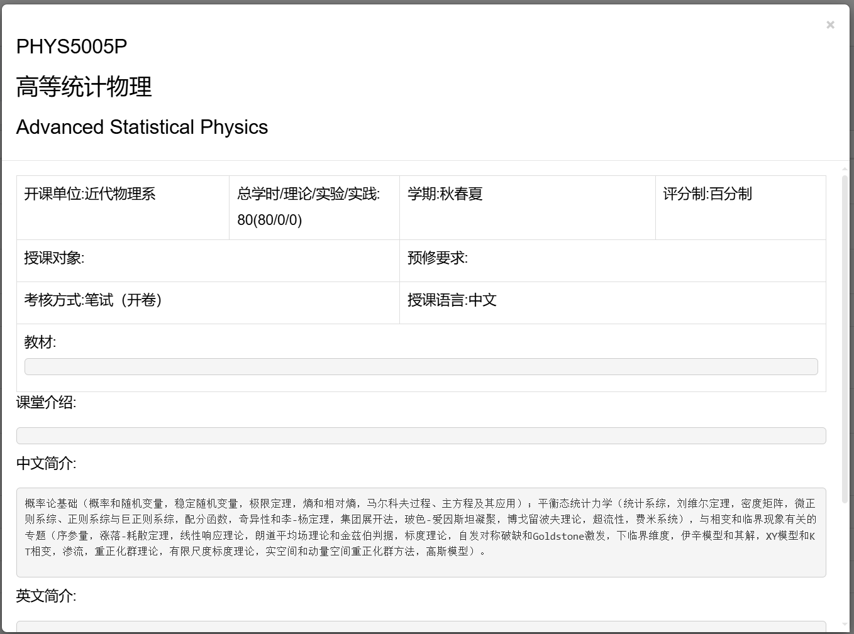
Task: Click the empty 教材 text box
Action: (421, 366)
